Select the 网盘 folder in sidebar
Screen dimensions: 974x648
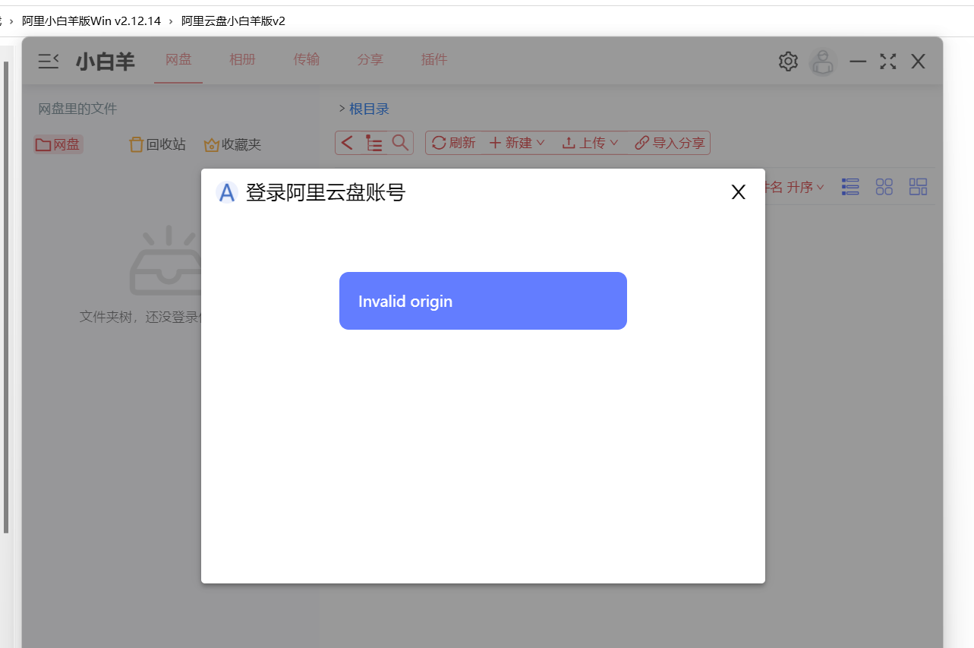pos(58,144)
